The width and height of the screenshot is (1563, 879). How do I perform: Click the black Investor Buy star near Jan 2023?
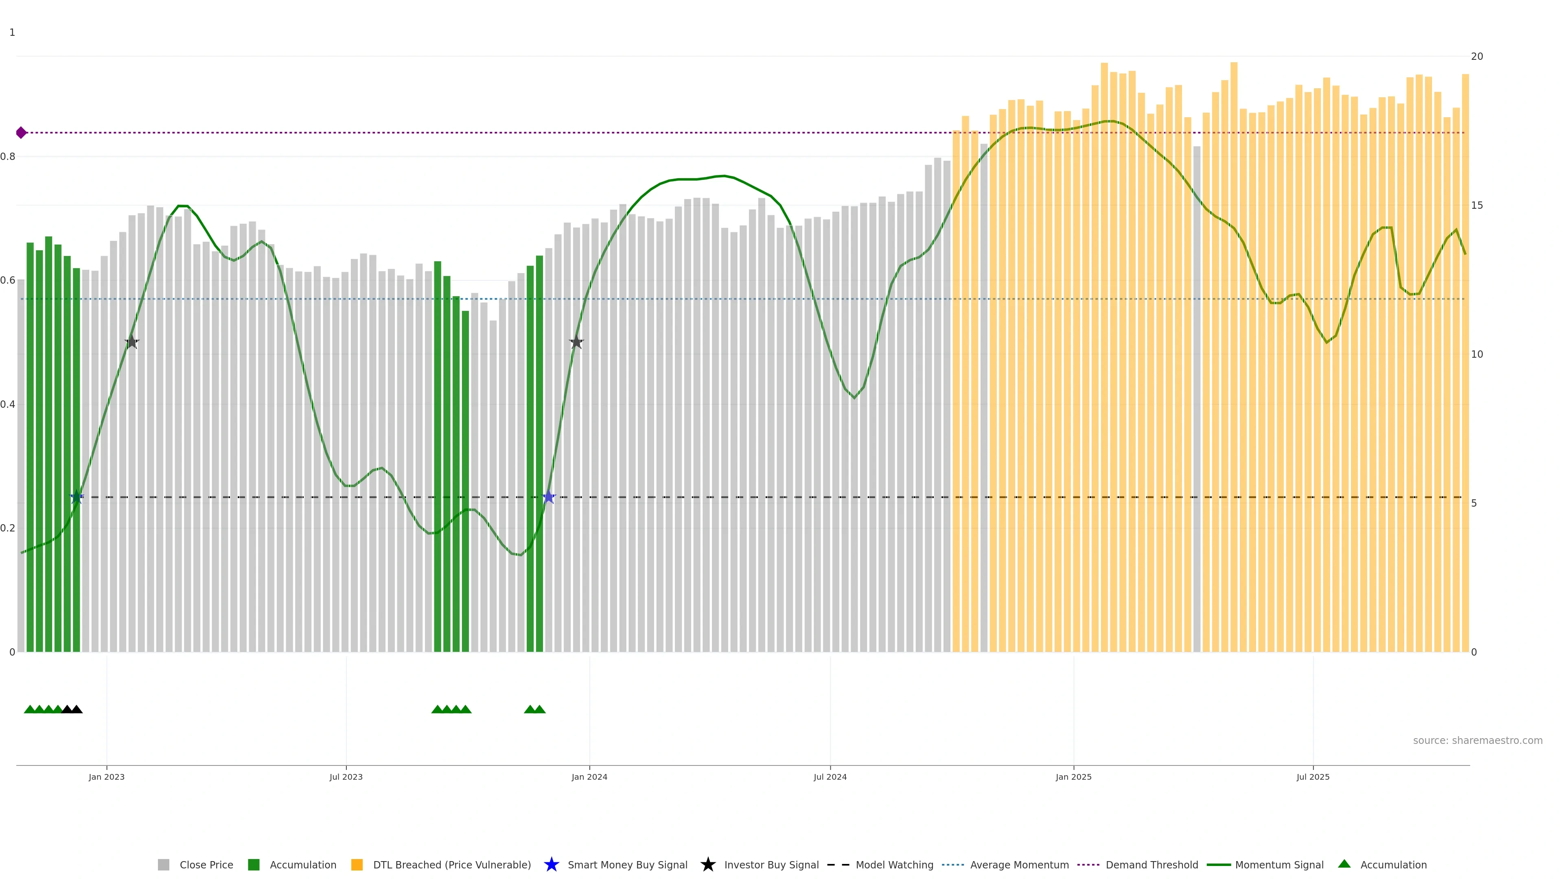[x=131, y=342]
